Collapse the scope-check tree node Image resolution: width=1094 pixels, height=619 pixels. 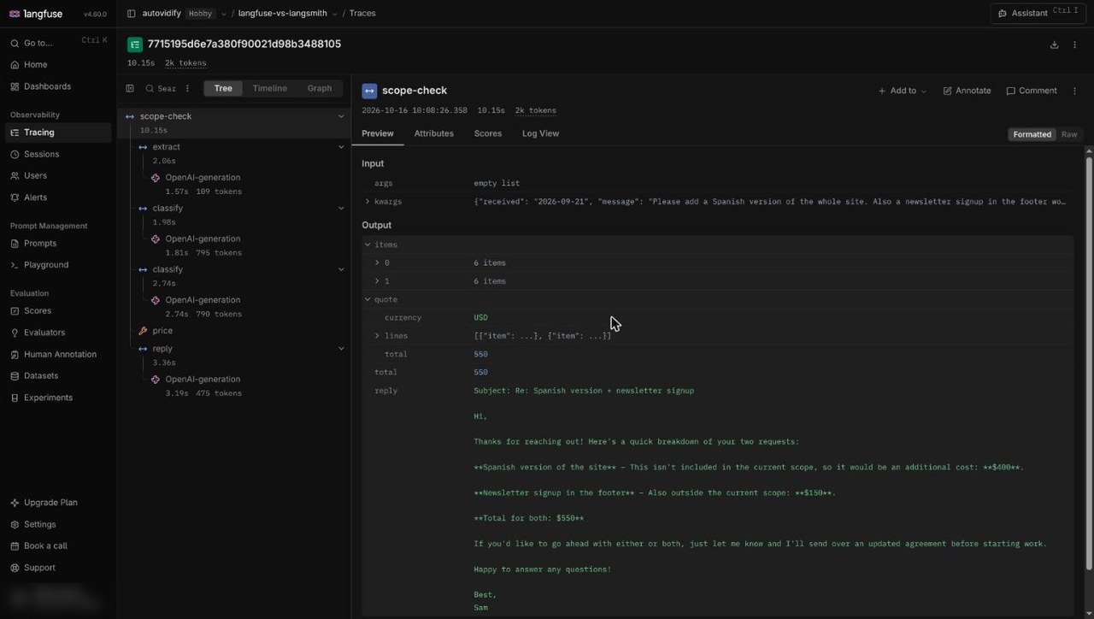click(x=341, y=116)
